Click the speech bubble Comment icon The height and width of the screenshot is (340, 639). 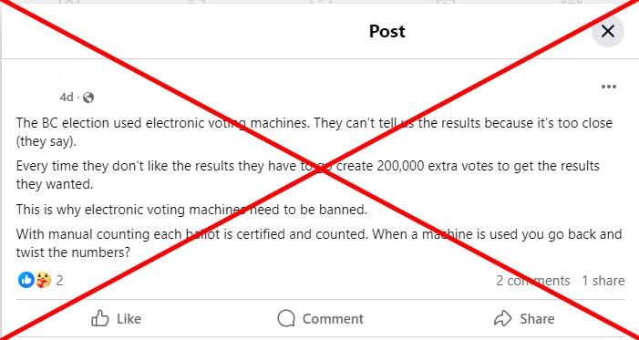[286, 318]
